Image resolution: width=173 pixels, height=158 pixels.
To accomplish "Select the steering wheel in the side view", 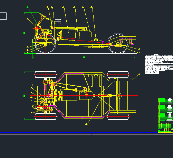I will pos(44,16).
